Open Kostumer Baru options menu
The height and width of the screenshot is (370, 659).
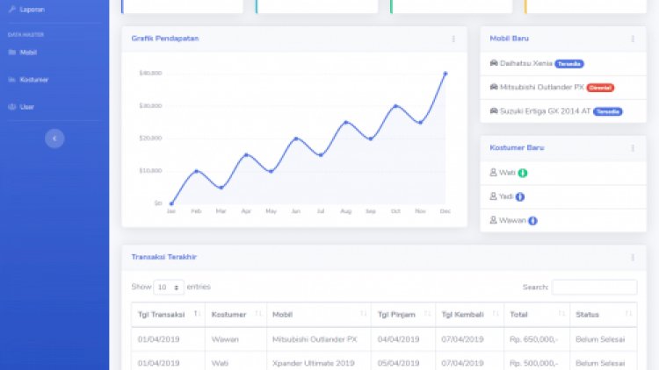pyautogui.click(x=633, y=148)
